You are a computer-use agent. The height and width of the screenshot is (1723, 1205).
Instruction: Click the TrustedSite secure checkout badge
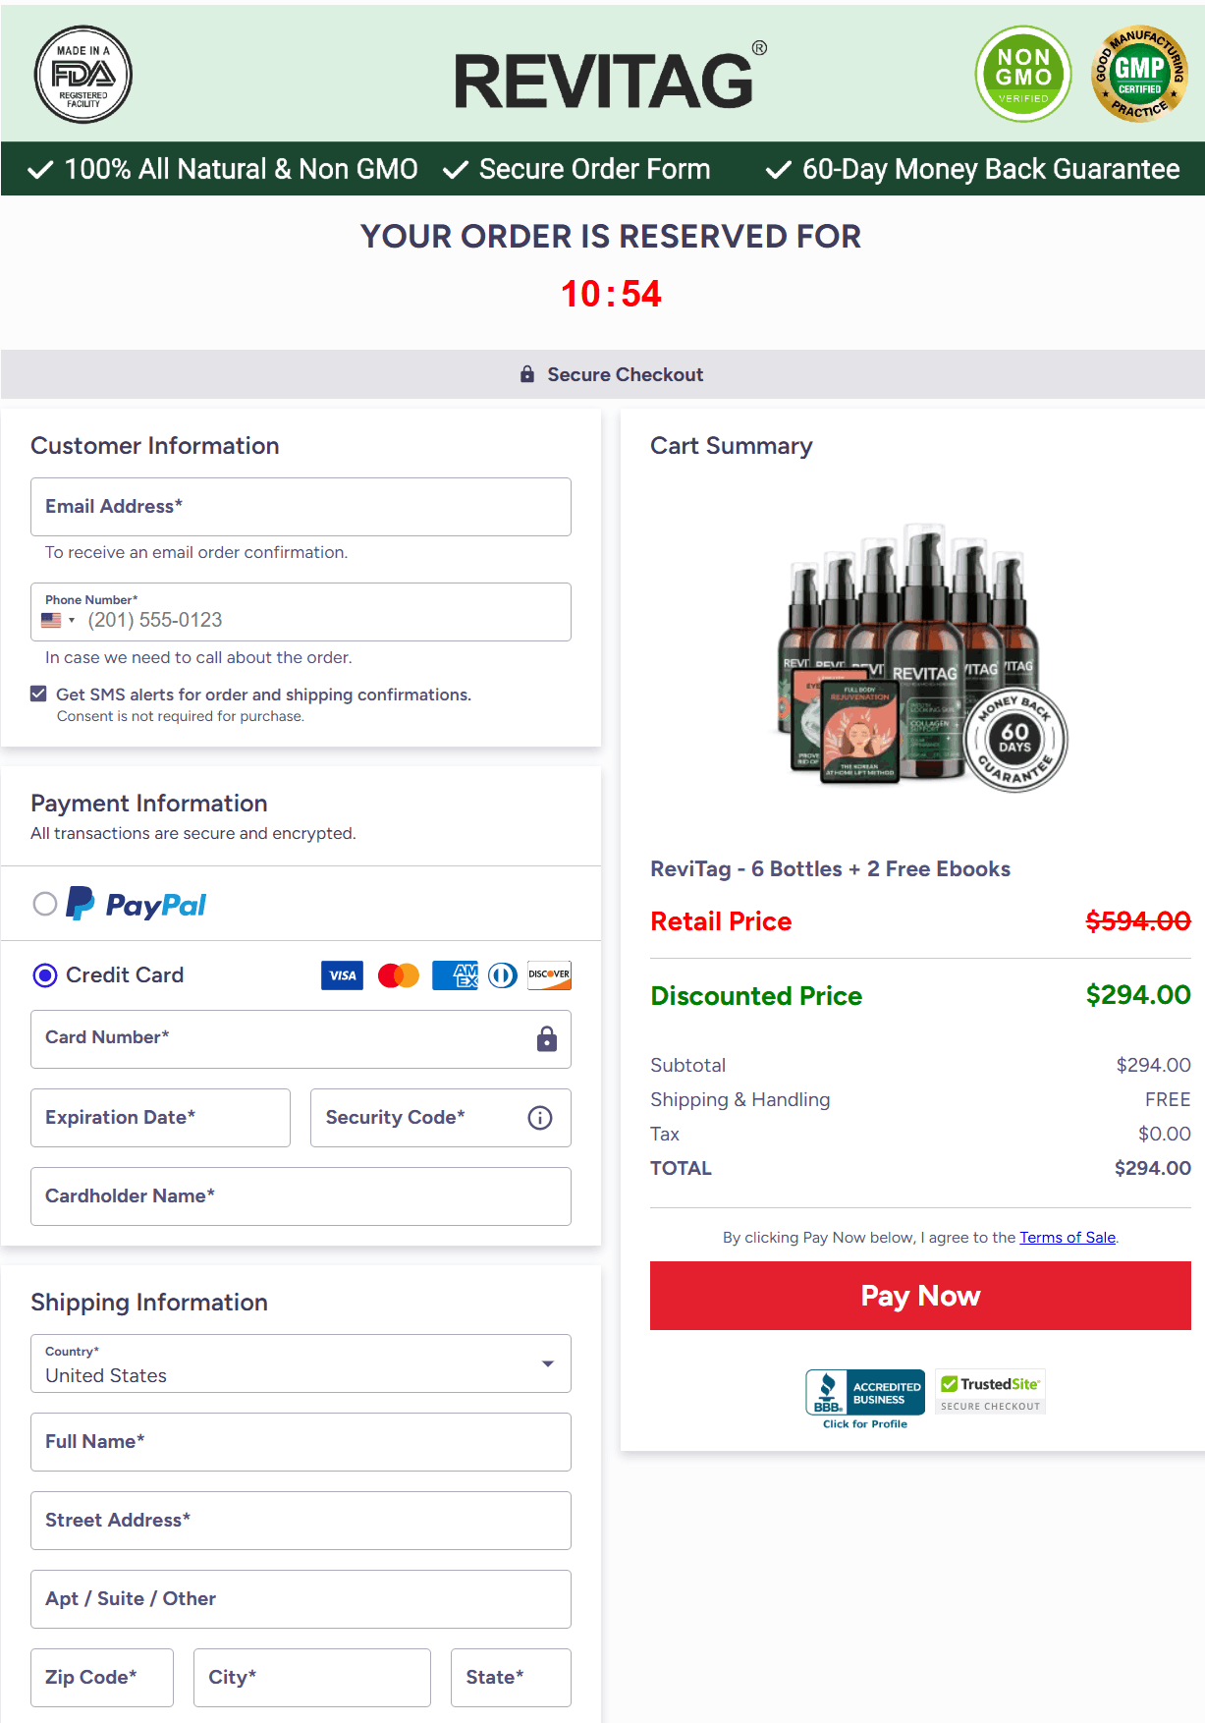click(990, 1391)
